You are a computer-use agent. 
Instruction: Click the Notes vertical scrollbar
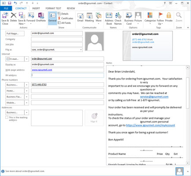pos(187,93)
